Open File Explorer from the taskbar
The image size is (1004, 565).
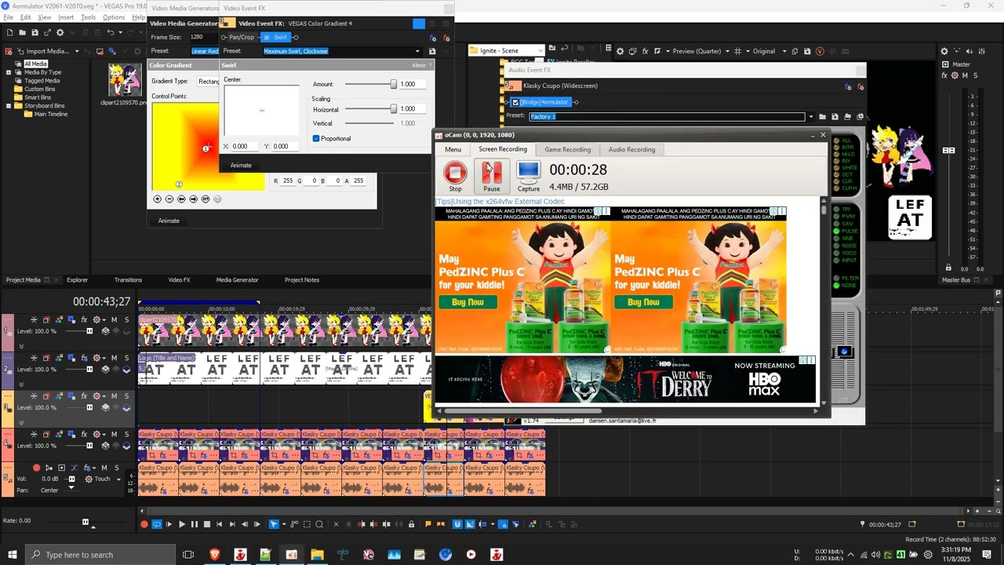[317, 555]
